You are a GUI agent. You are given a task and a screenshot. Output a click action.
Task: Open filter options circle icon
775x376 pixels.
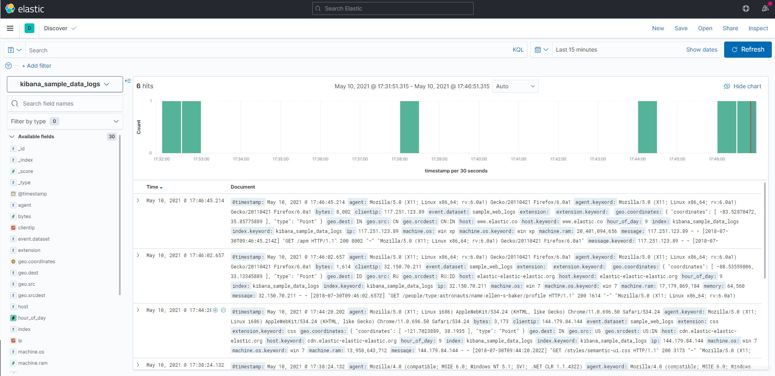tap(8, 66)
